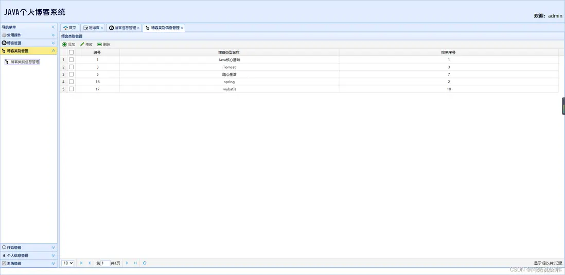Switch to the 博客信息管理 tab
The width and height of the screenshot is (565, 275).
pos(123,28)
